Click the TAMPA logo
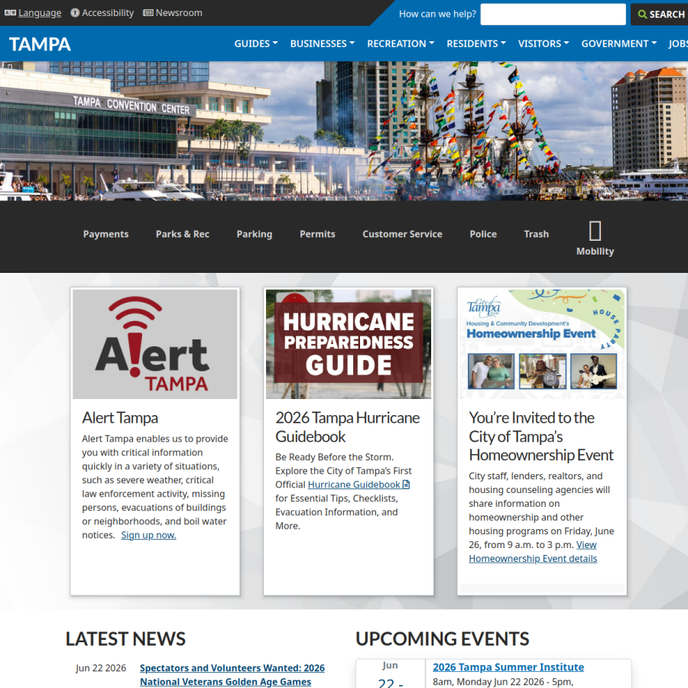Image resolution: width=688 pixels, height=688 pixels. pyautogui.click(x=40, y=44)
